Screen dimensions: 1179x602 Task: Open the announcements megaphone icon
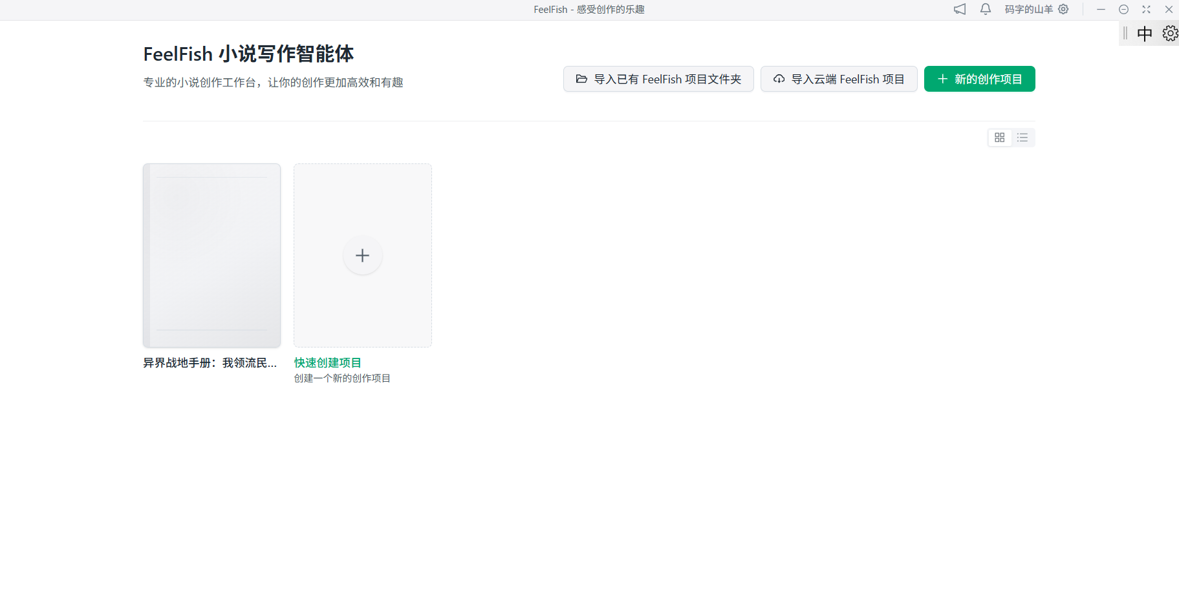coord(960,9)
